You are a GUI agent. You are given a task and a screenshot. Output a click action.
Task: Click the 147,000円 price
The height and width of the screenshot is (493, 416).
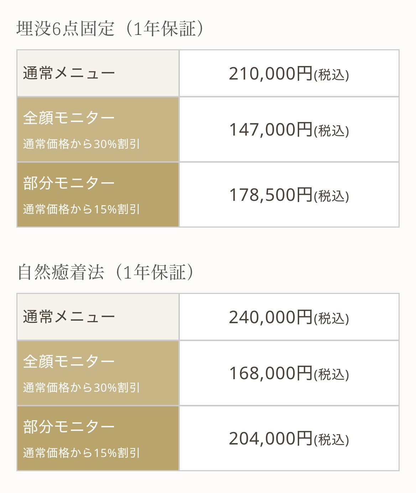tap(271, 130)
